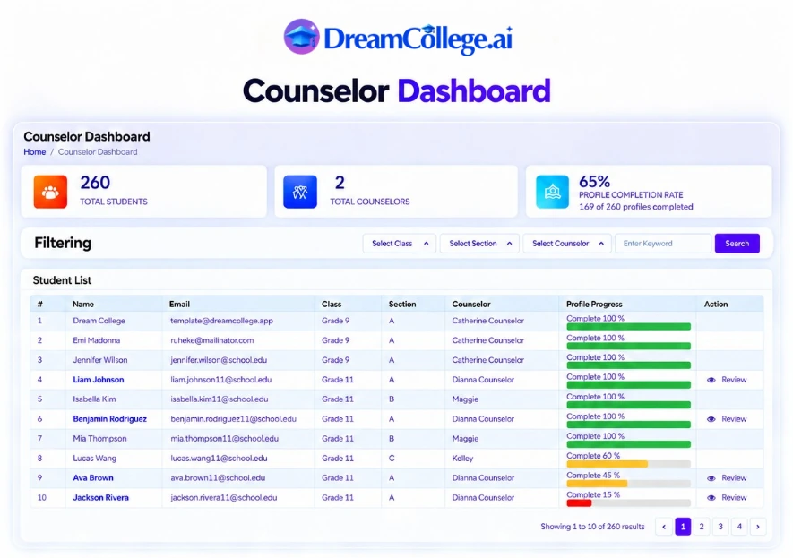Screen dimensions: 793x558
Task: Click the purple Search button
Action: 737,243
